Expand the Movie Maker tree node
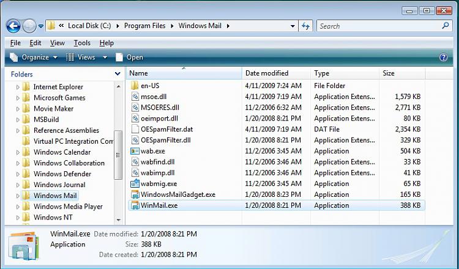The width and height of the screenshot is (459, 269). pyautogui.click(x=18, y=109)
